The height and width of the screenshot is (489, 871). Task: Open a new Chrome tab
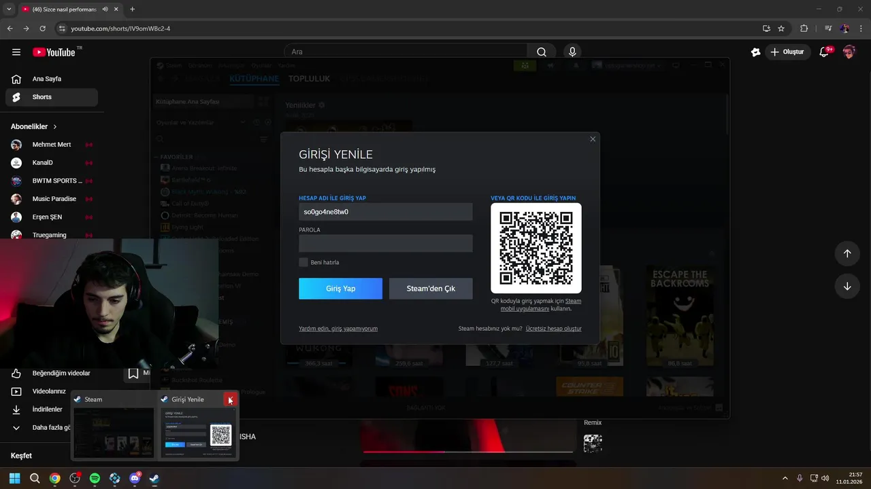[132, 9]
